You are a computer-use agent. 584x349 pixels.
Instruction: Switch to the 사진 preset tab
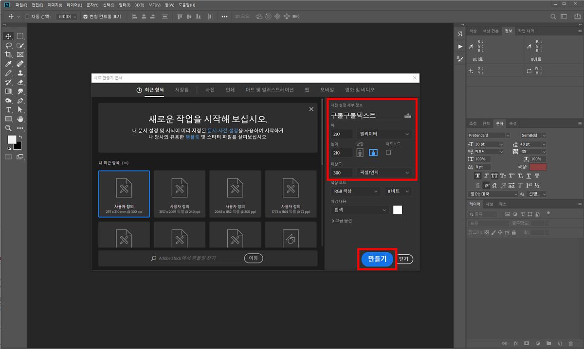click(210, 90)
